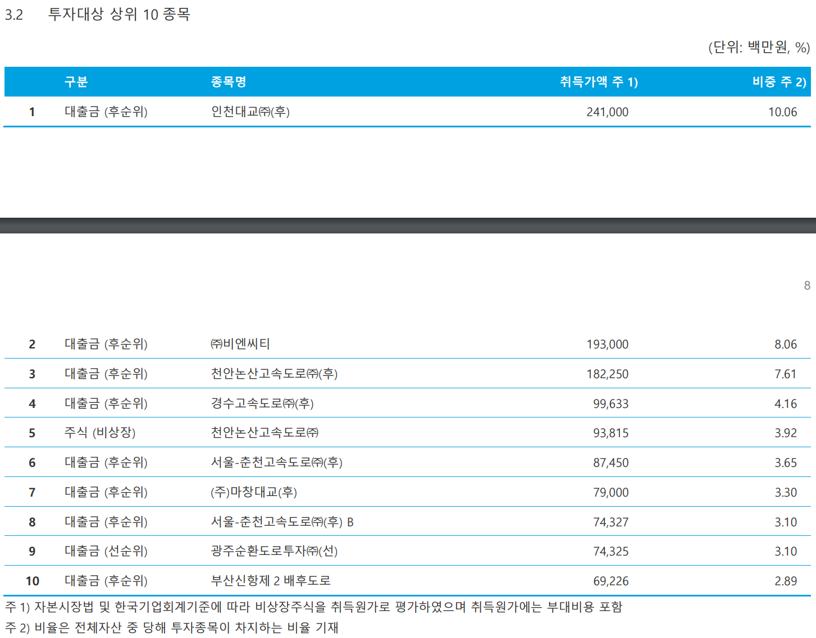816x638 pixels.
Task: Select item '서울-춘천고속도로㈜(후) B'
Action: (282, 522)
